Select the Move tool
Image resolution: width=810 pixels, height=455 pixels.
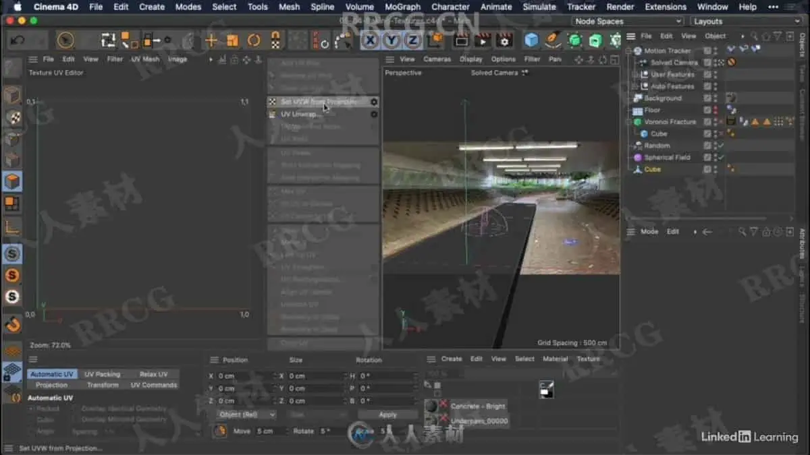pyautogui.click(x=211, y=40)
